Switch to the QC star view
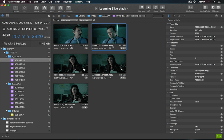Screen dimensions: 224x140 pos(149,7)
